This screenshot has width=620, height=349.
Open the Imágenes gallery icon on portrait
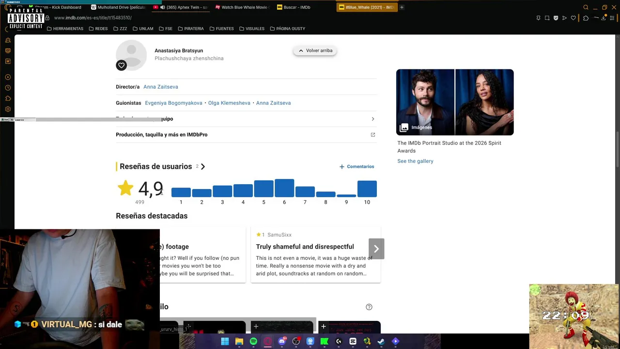click(x=404, y=127)
